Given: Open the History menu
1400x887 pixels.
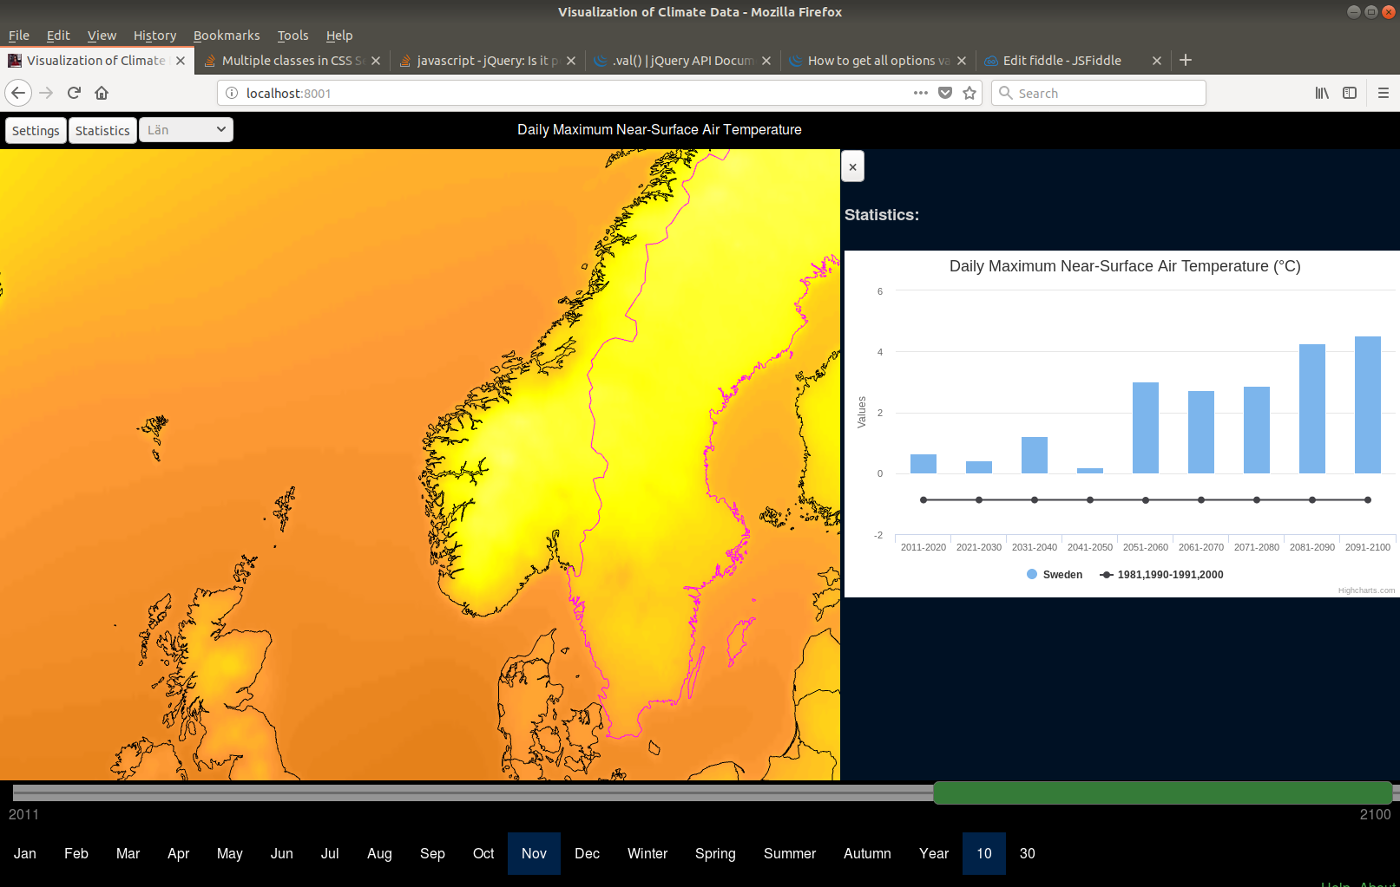Looking at the screenshot, I should (x=154, y=36).
